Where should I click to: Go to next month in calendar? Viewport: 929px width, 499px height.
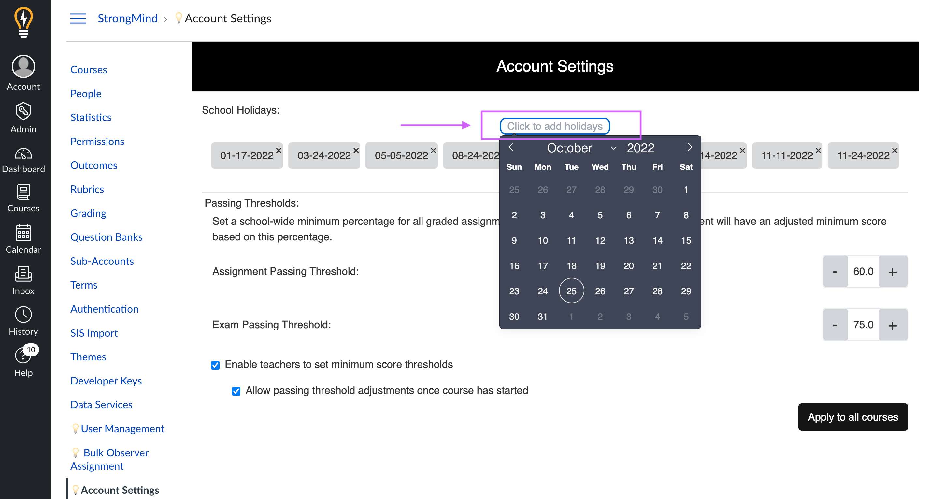click(x=689, y=147)
